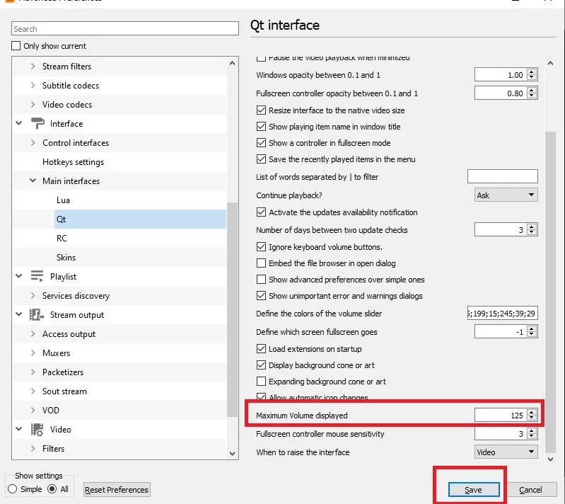Click the Playlist list icon
Viewport: 565px width, 504px height.
click(37, 276)
